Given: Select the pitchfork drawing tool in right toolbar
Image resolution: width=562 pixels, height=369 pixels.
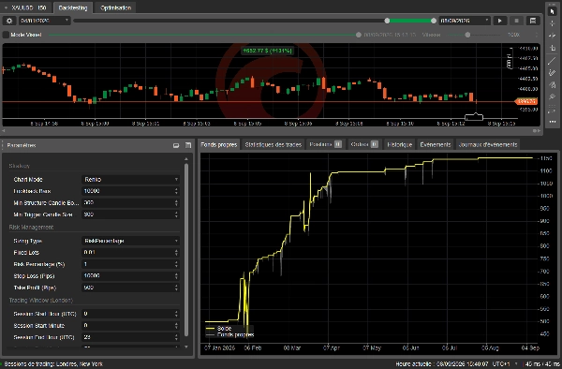Looking at the screenshot, I should [552, 97].
